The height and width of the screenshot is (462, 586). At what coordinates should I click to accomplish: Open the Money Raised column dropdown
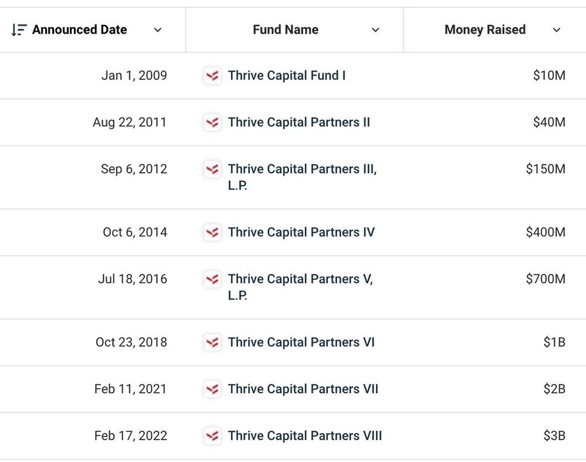[556, 30]
